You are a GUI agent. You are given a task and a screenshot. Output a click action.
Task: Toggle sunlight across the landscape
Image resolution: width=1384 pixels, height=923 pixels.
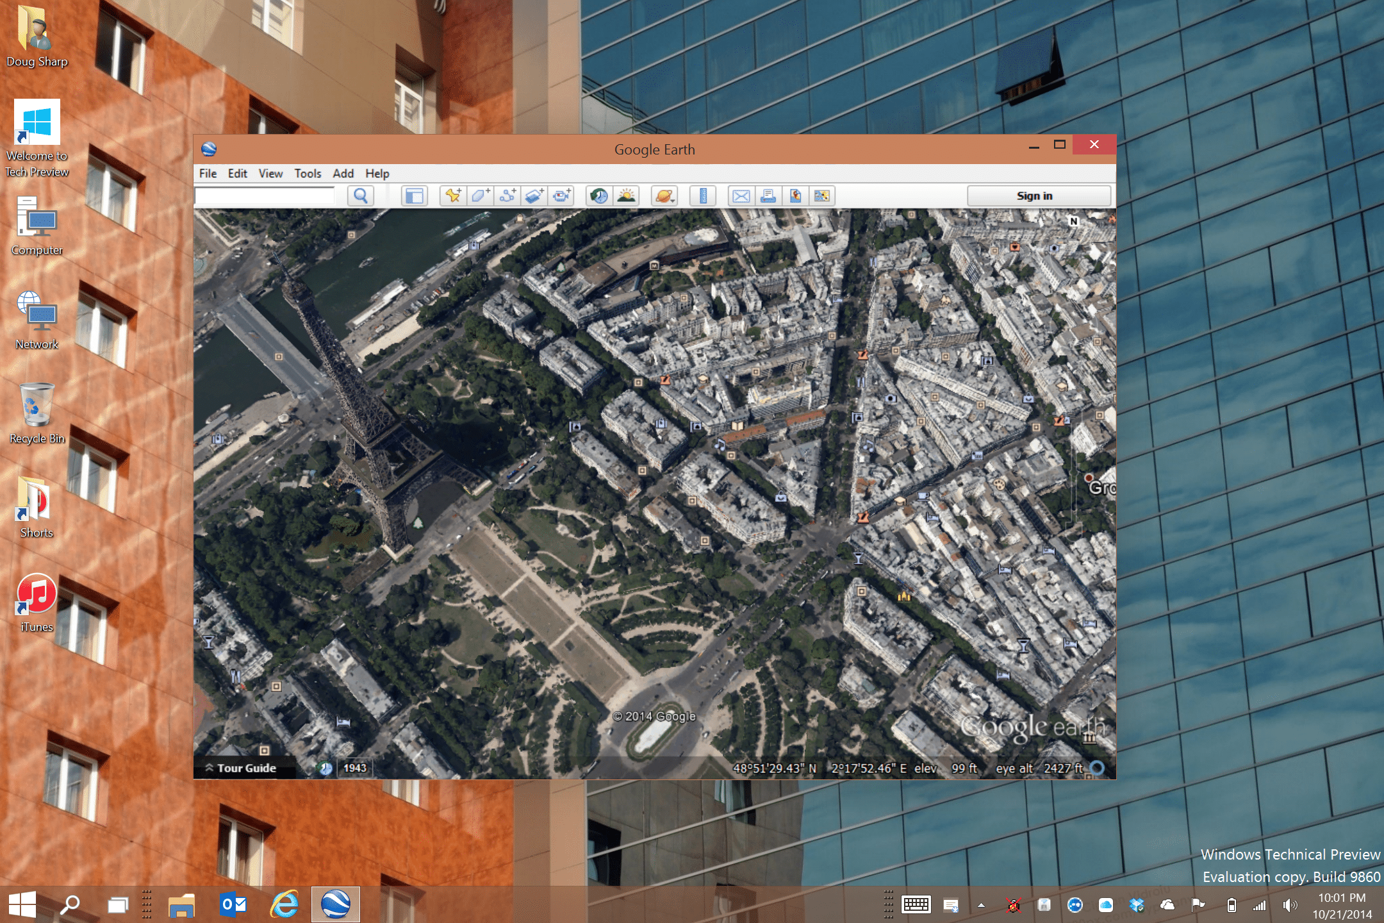pyautogui.click(x=626, y=195)
